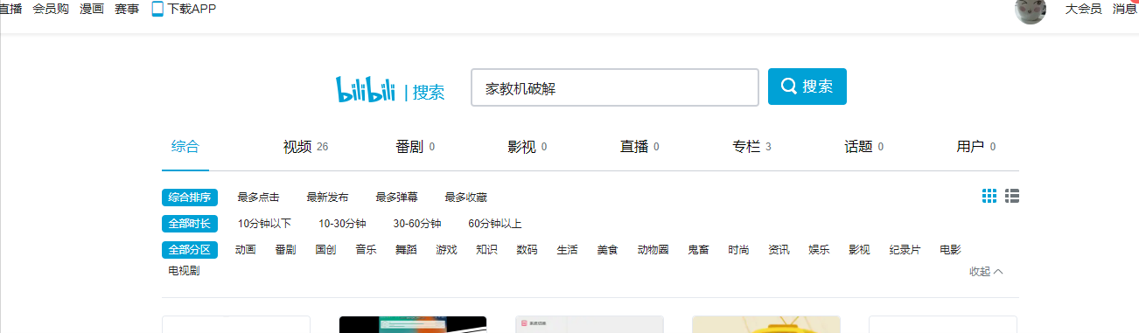Select 全部分区 category filter

(x=190, y=250)
